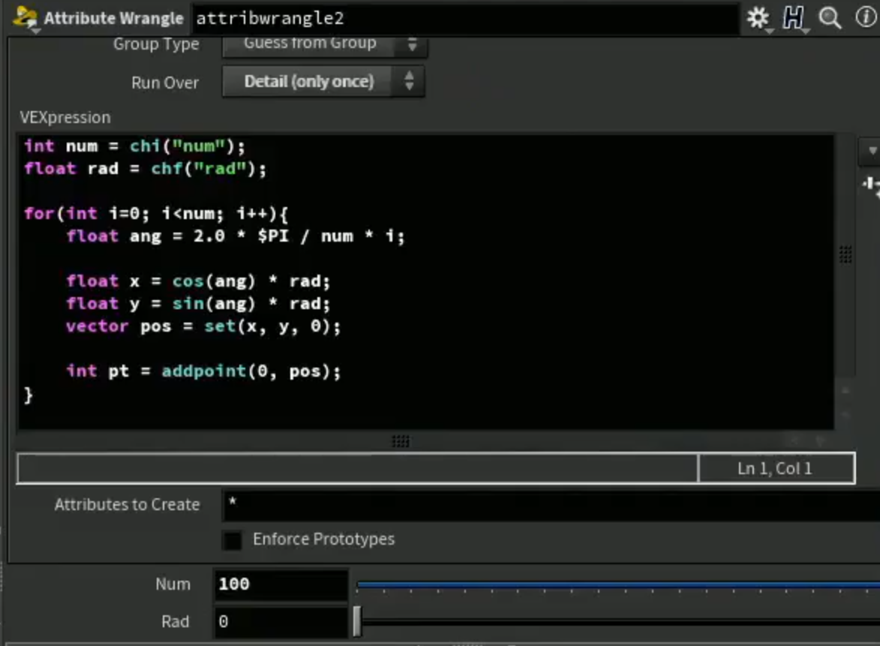This screenshot has height=646, width=880.
Task: Open the Group Type dropdown
Action: (x=325, y=45)
